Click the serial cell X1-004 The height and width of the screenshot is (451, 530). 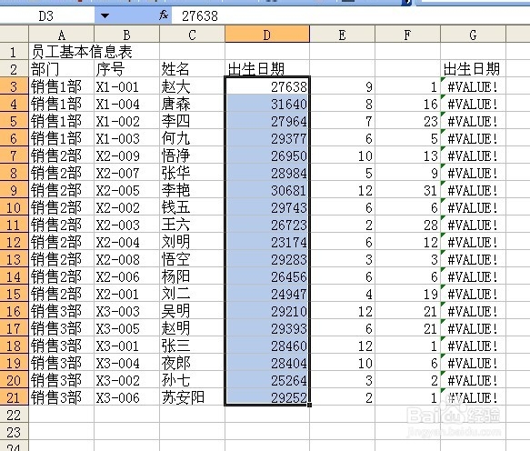[126, 104]
